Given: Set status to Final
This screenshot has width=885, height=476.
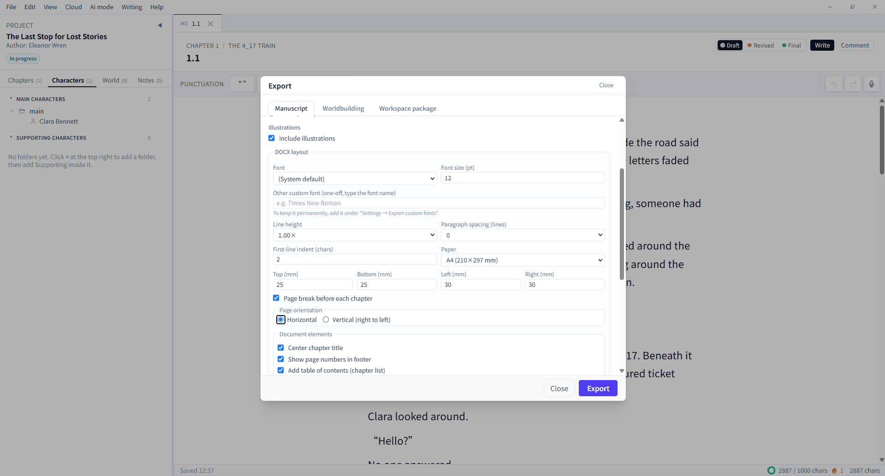Looking at the screenshot, I should tap(792, 45).
